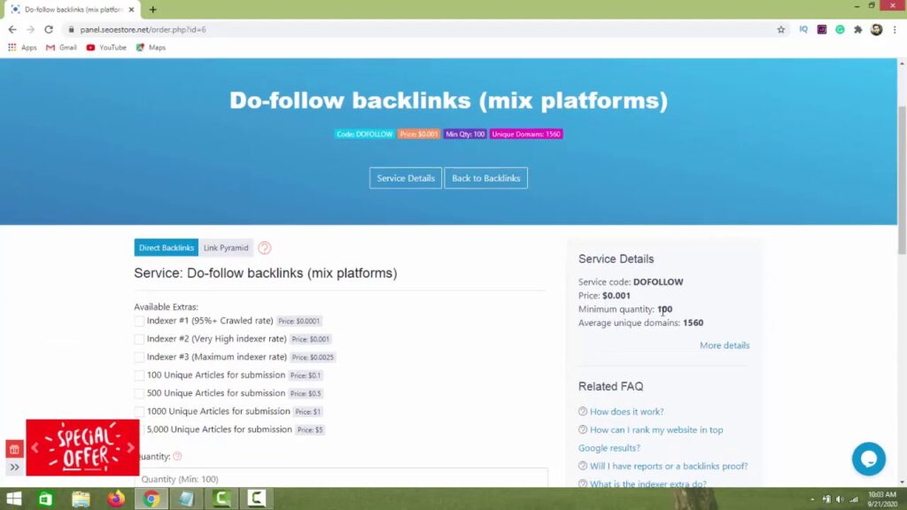Reload the current page
The image size is (907, 510).
(49, 29)
